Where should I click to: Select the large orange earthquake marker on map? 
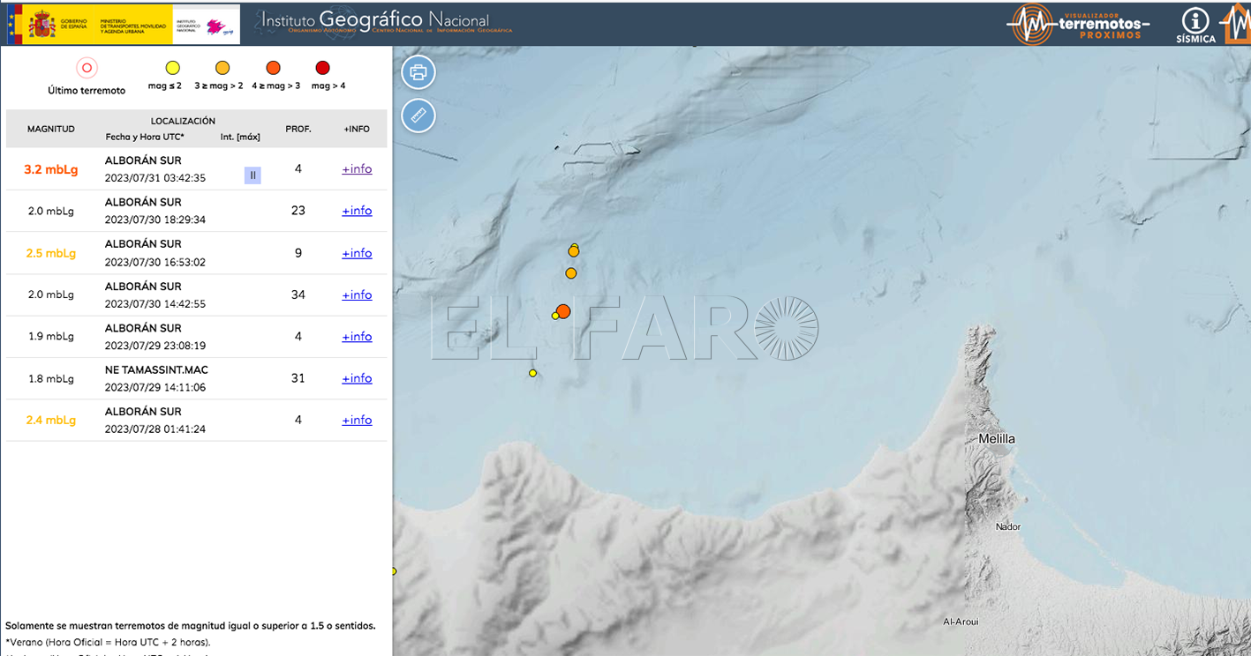(562, 311)
